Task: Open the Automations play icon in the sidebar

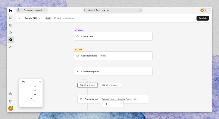Action: pos(11,40)
